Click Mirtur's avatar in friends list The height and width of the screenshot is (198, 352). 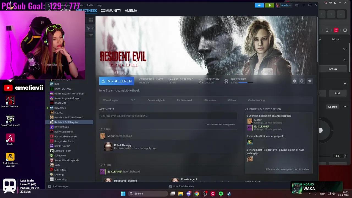click(x=250, y=121)
